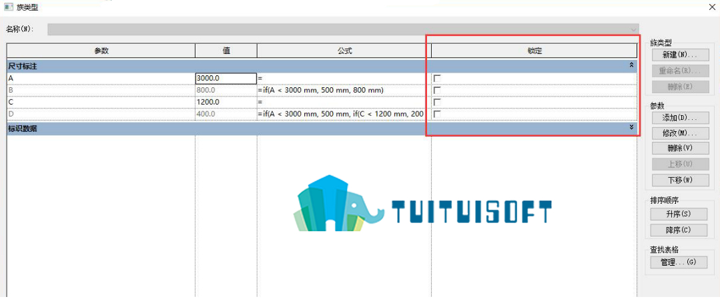
Task: Click the value cell 400.0 for D
Action: point(226,114)
